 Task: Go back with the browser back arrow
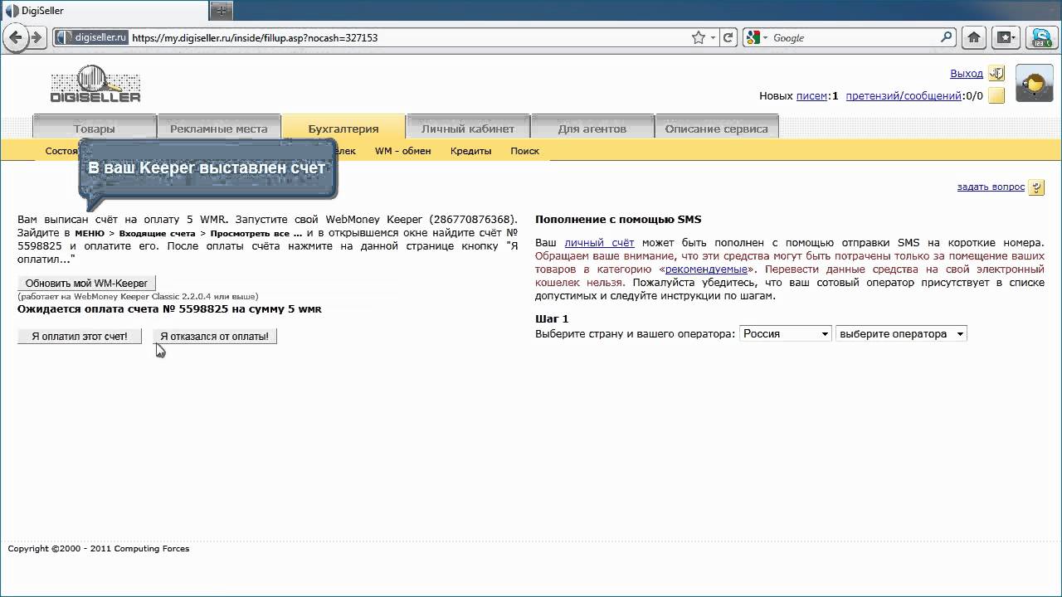click(15, 37)
